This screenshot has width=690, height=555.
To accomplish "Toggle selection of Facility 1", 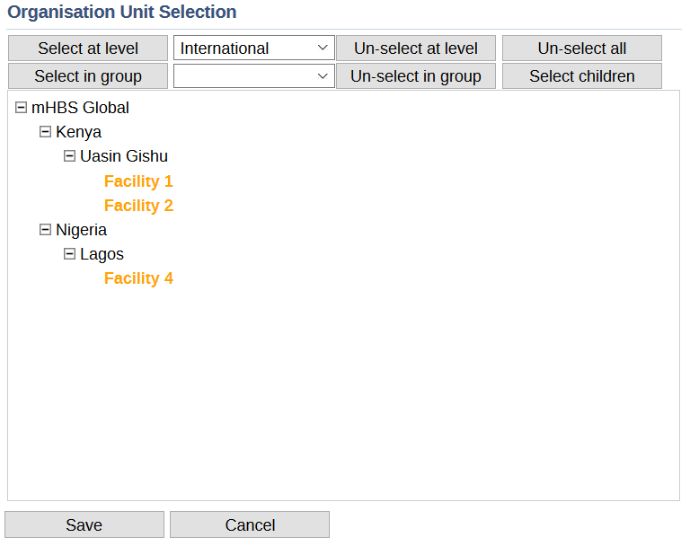I will (x=138, y=181).
